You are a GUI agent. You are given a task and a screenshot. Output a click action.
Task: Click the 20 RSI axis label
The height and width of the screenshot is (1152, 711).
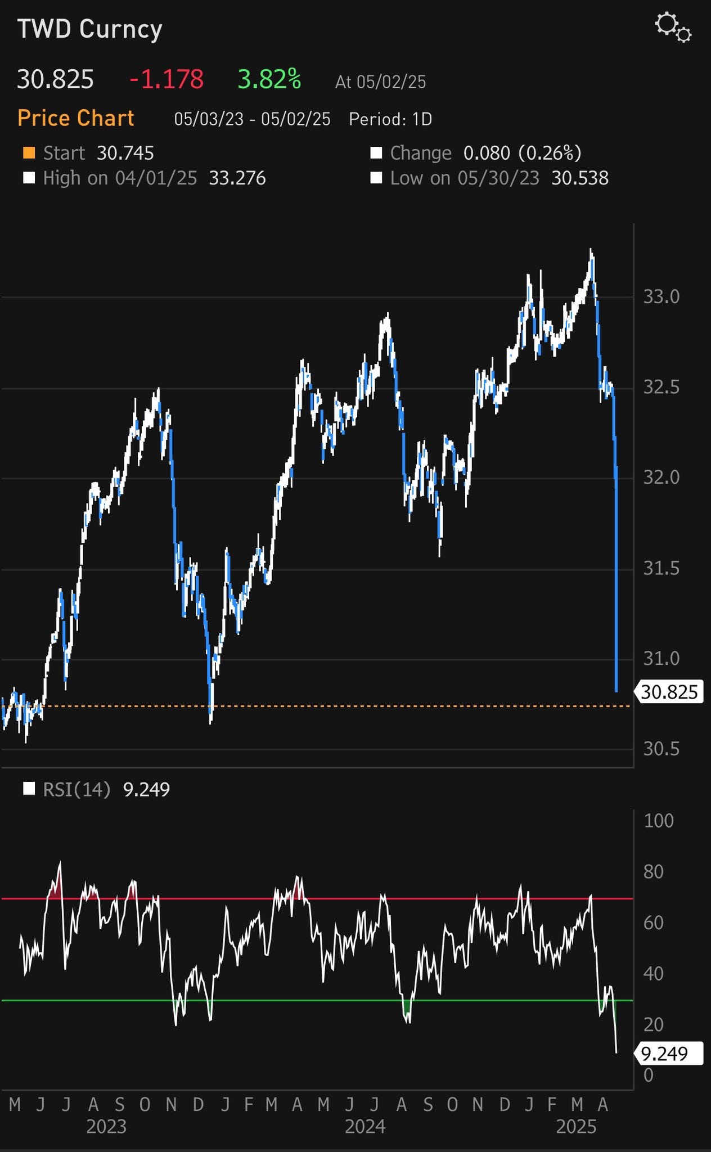[x=654, y=1025]
